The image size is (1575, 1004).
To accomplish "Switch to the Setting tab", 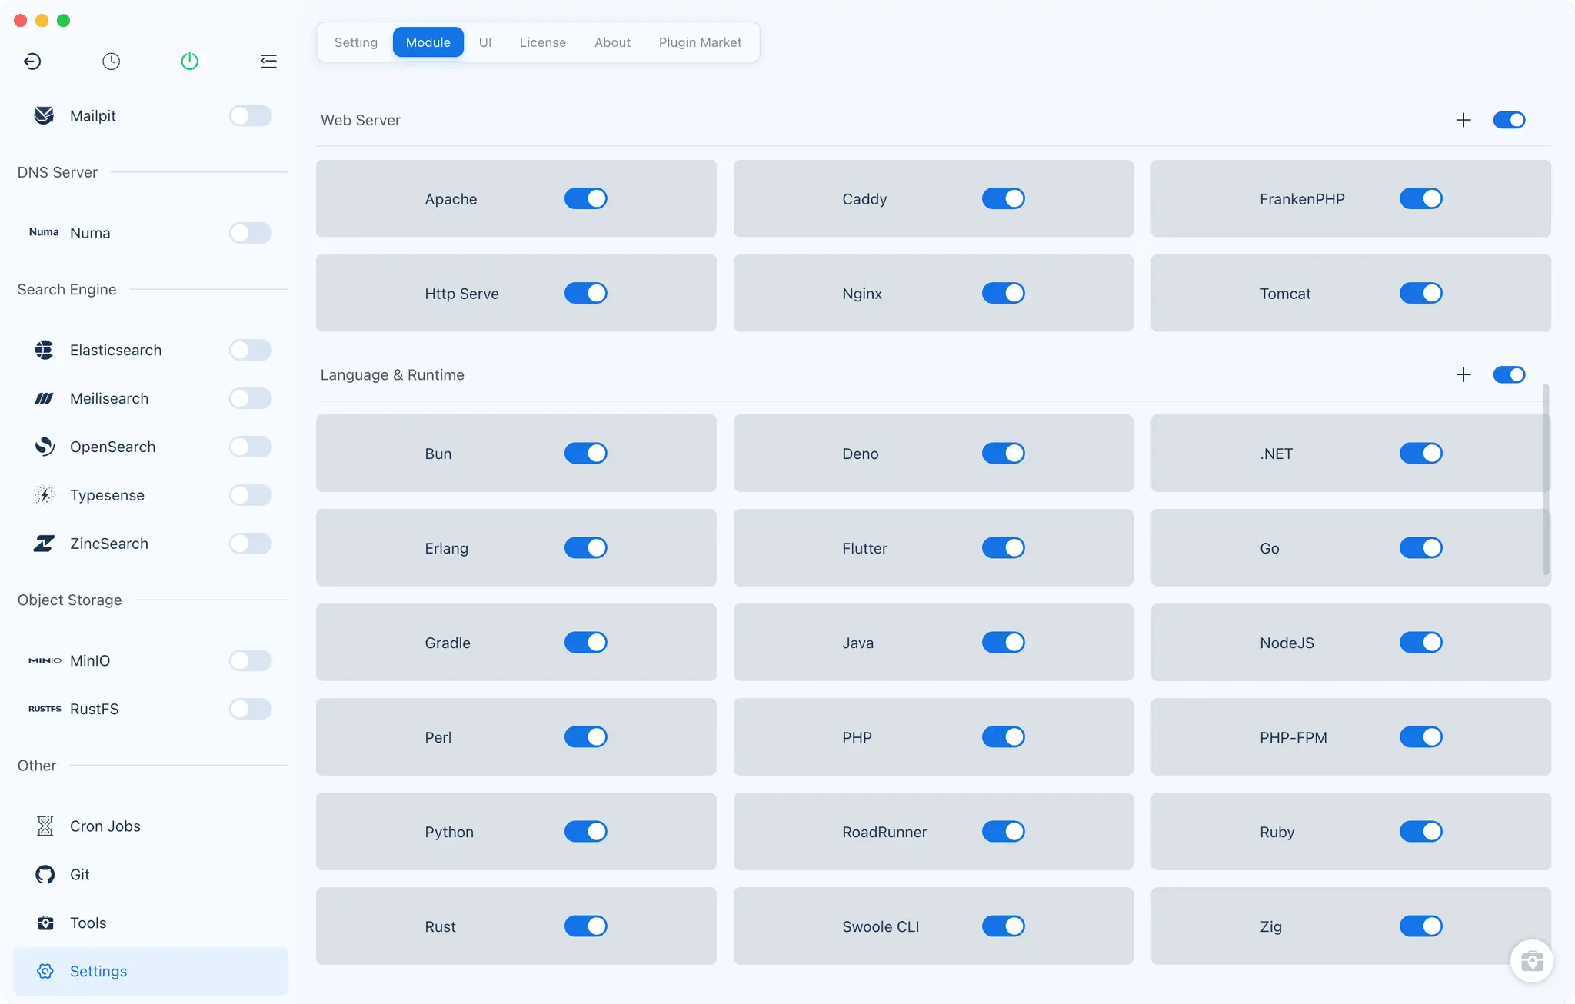I will click(356, 42).
